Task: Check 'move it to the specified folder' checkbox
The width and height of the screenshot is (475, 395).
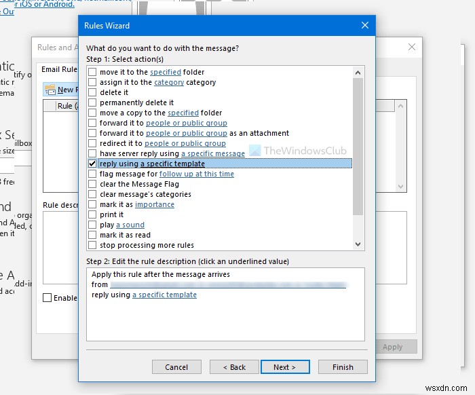Action: pyautogui.click(x=92, y=72)
